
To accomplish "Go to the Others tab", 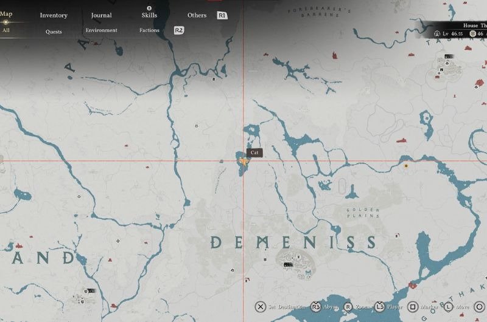I will click(197, 15).
